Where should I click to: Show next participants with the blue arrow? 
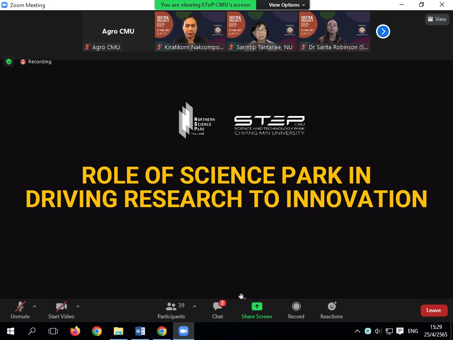click(383, 31)
